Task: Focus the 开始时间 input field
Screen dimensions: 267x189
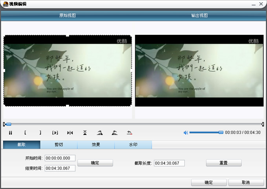Action: (x=60, y=158)
